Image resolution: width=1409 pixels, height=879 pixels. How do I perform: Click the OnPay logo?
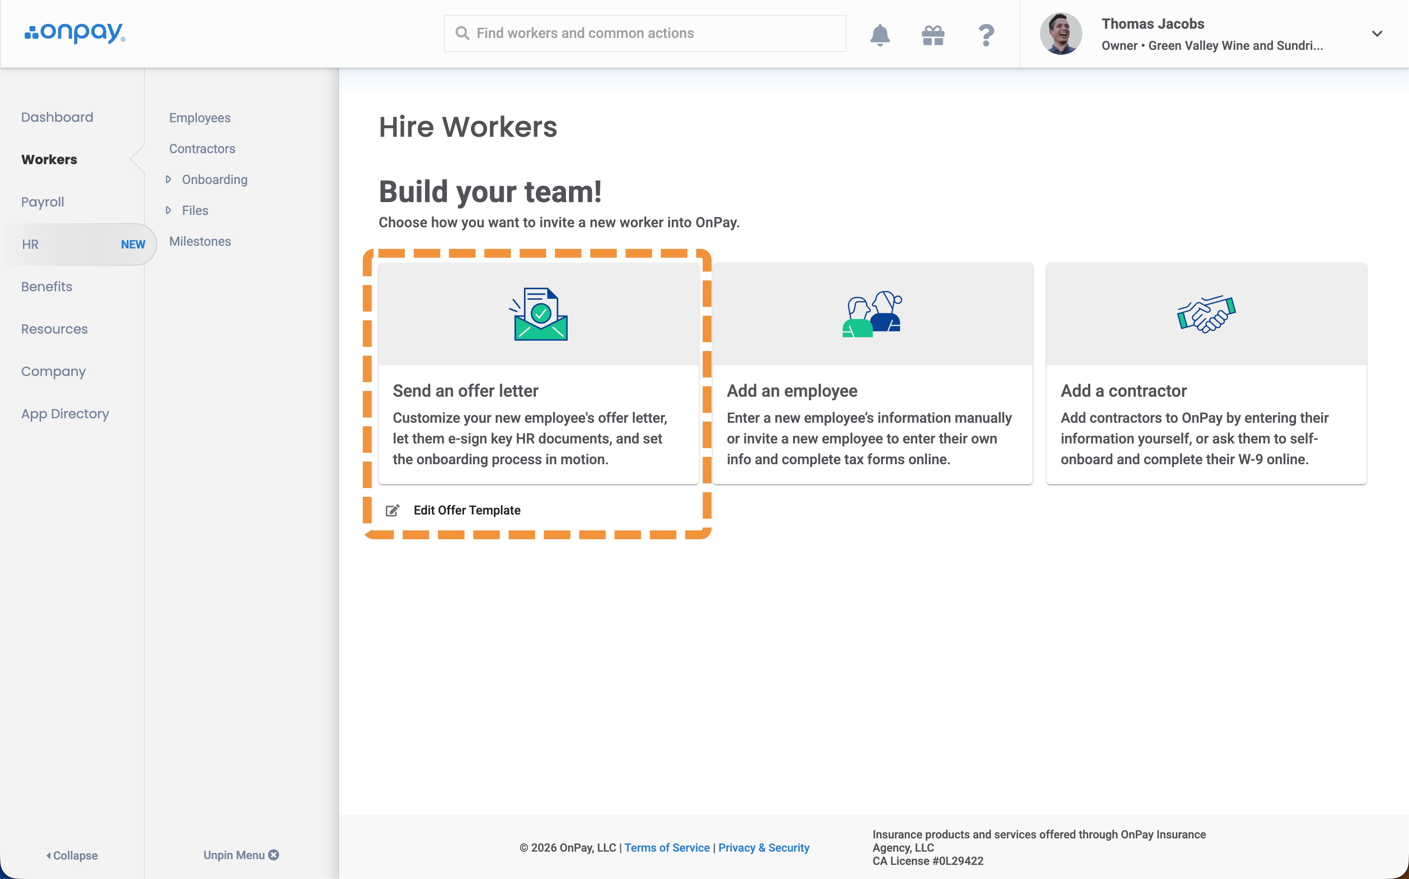pyautogui.click(x=75, y=33)
